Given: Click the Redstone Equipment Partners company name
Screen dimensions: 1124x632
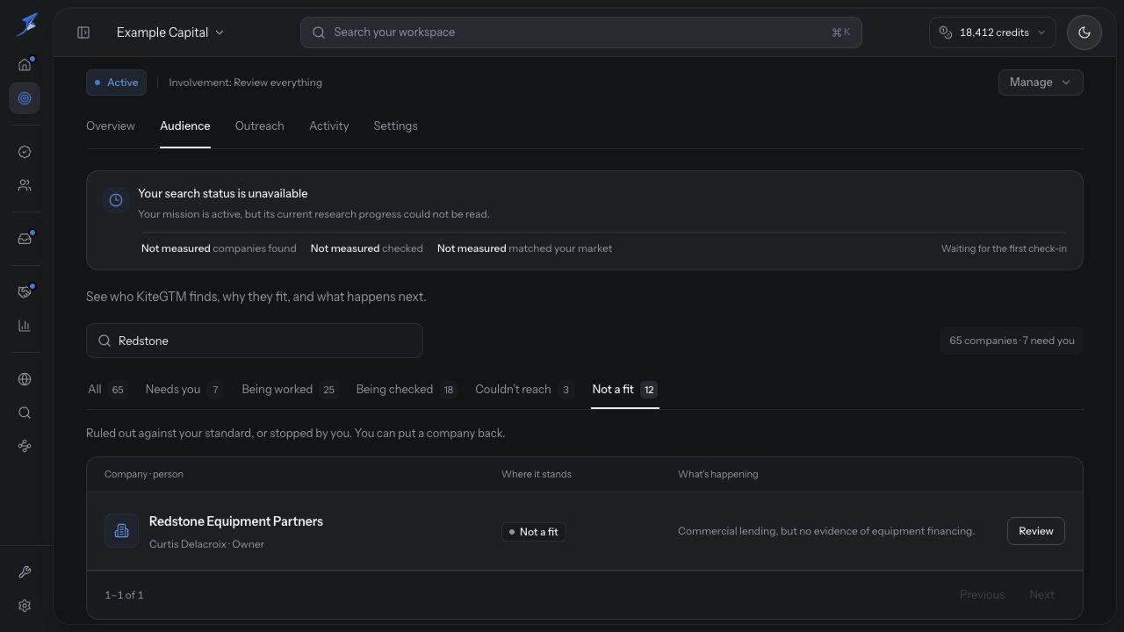Looking at the screenshot, I should 236,521.
